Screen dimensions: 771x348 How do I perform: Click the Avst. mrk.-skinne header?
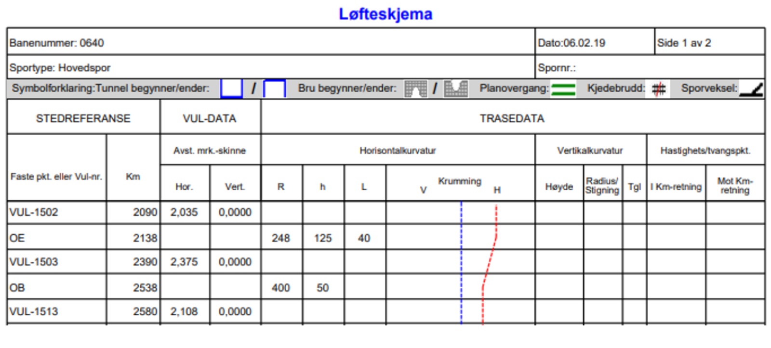pos(210,151)
